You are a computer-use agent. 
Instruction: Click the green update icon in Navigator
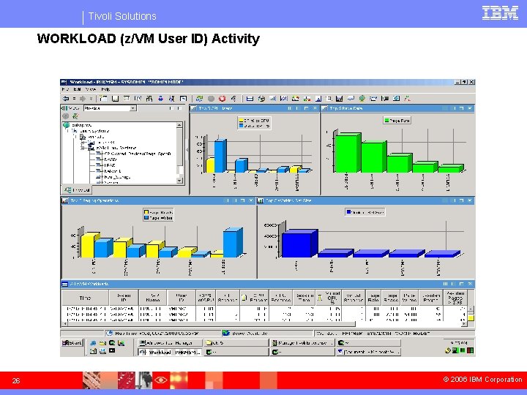pyautogui.click(x=75, y=116)
